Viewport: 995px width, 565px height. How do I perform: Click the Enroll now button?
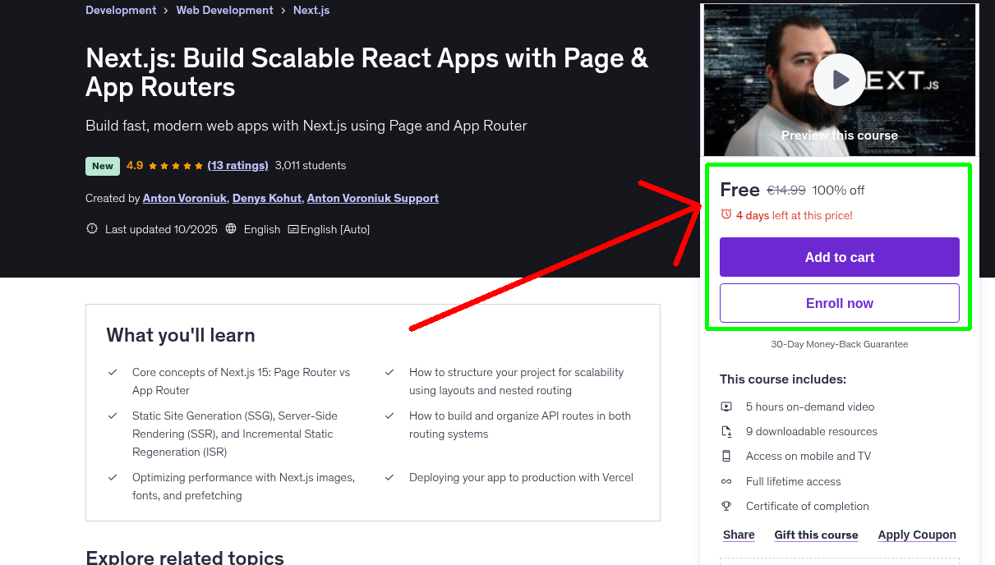tap(839, 303)
